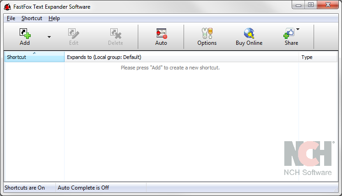
Task: Click the Delete shortcut toolbar icon
Action: pos(115,33)
